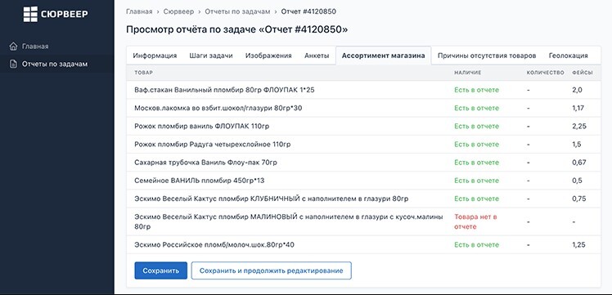Switch to the Шаги задачи tab
The width and height of the screenshot is (612, 295).
[211, 56]
